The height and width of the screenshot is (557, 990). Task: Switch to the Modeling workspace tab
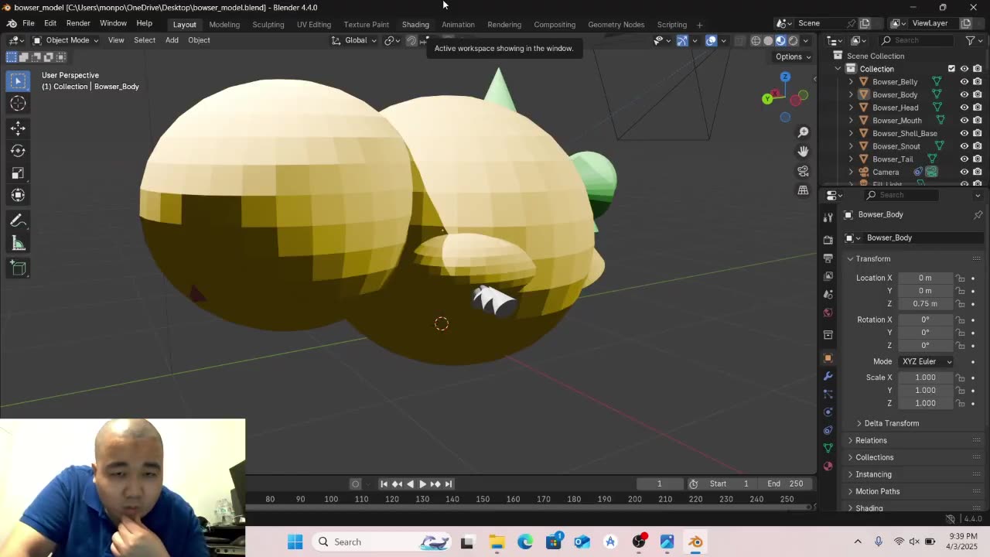coord(224,24)
